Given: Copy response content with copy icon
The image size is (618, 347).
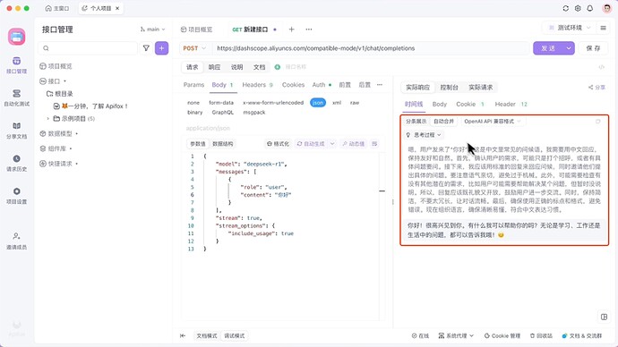Looking at the screenshot, I should point(598,121).
